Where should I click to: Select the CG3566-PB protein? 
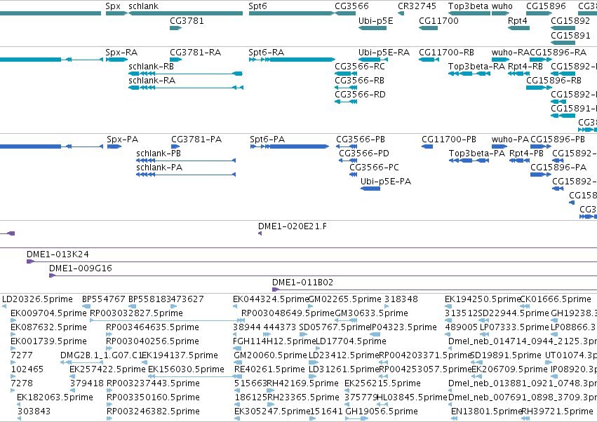click(347, 147)
